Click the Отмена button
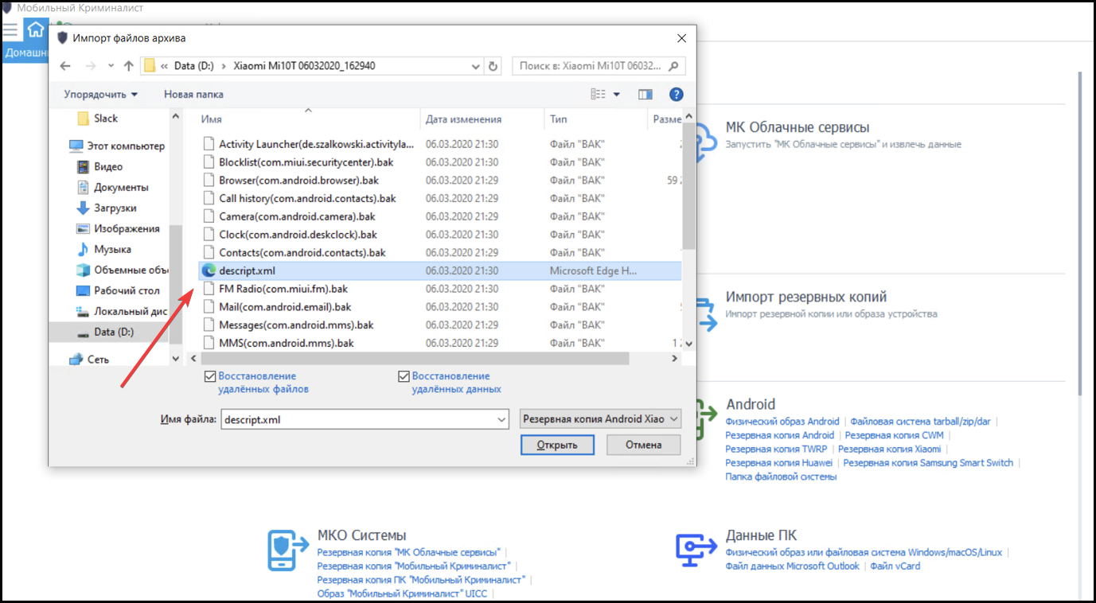Screen dimensions: 1096x603 (x=643, y=445)
